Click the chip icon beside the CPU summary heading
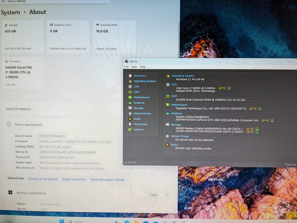 tap(168, 85)
